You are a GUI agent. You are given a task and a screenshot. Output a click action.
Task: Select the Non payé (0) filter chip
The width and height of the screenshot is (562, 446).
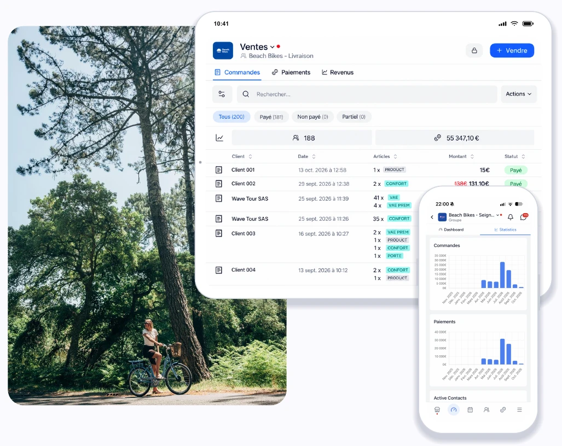312,116
